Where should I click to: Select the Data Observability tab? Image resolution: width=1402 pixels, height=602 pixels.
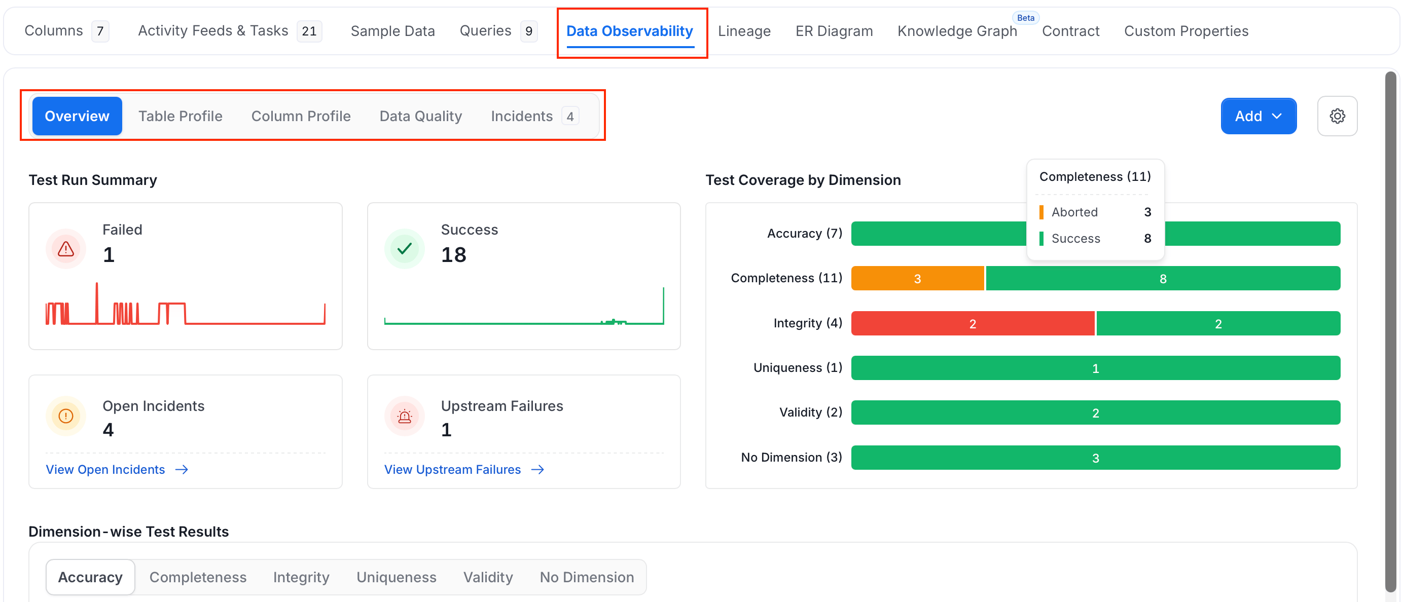click(630, 31)
